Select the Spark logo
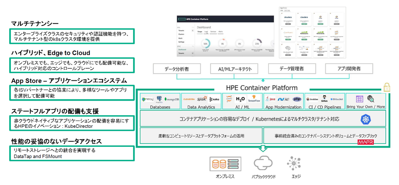 coord(202,99)
